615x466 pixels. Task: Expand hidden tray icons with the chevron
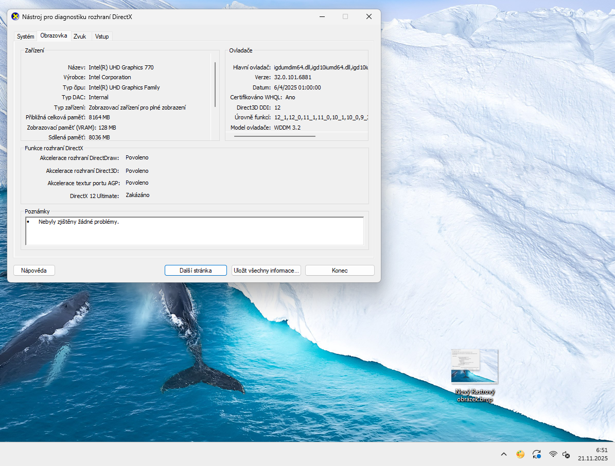[503, 454]
